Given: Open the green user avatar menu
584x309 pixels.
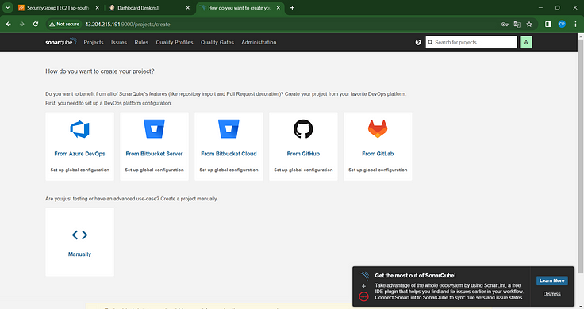Looking at the screenshot, I should click(x=526, y=43).
